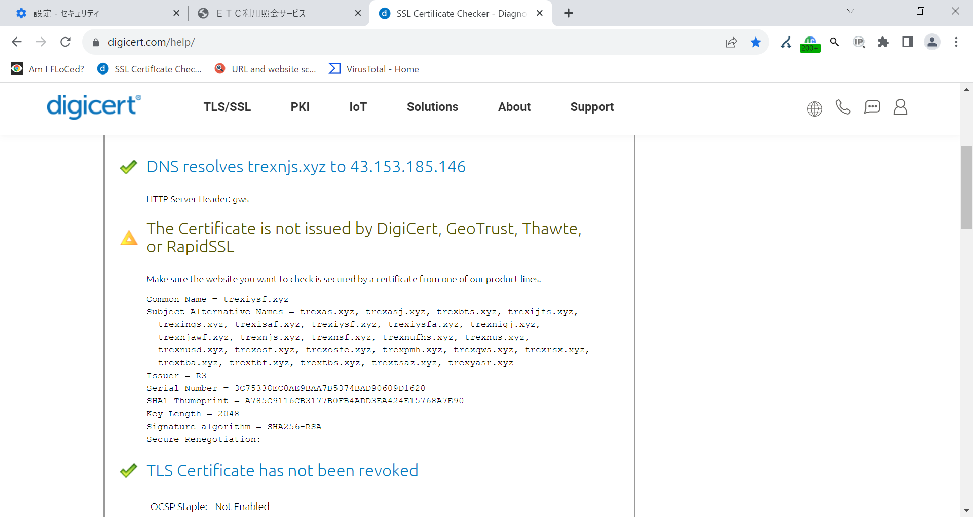Expand the tab search dropdown arrow

(x=851, y=11)
